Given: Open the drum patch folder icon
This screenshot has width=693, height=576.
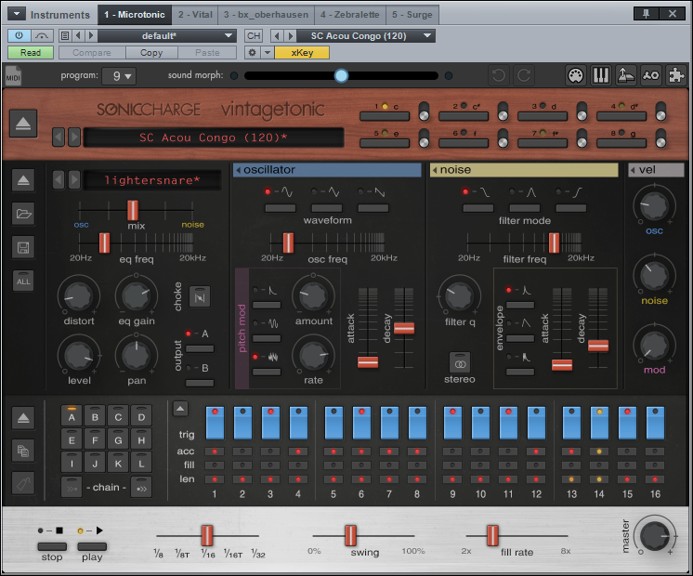Looking at the screenshot, I should pyautogui.click(x=24, y=214).
